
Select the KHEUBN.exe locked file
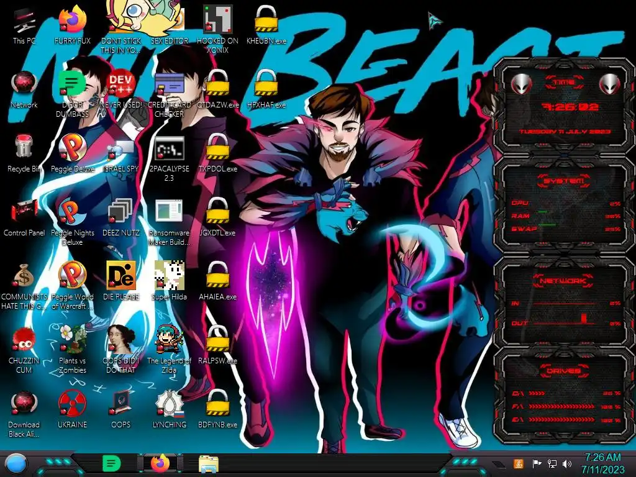266,26
